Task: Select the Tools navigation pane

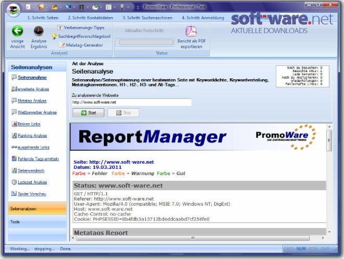Action: click(x=37, y=222)
